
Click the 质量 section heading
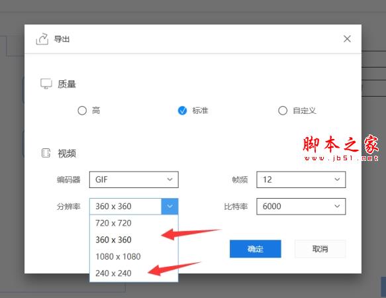pyautogui.click(x=67, y=84)
